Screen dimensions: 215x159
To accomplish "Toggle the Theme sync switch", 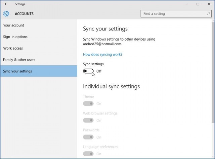I will [88, 104].
